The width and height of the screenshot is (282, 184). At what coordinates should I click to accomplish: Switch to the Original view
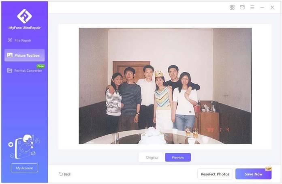[x=152, y=157]
